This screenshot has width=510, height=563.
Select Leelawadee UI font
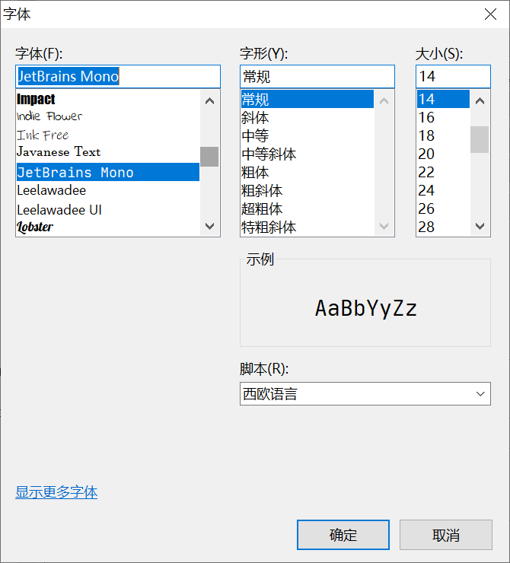click(x=59, y=209)
